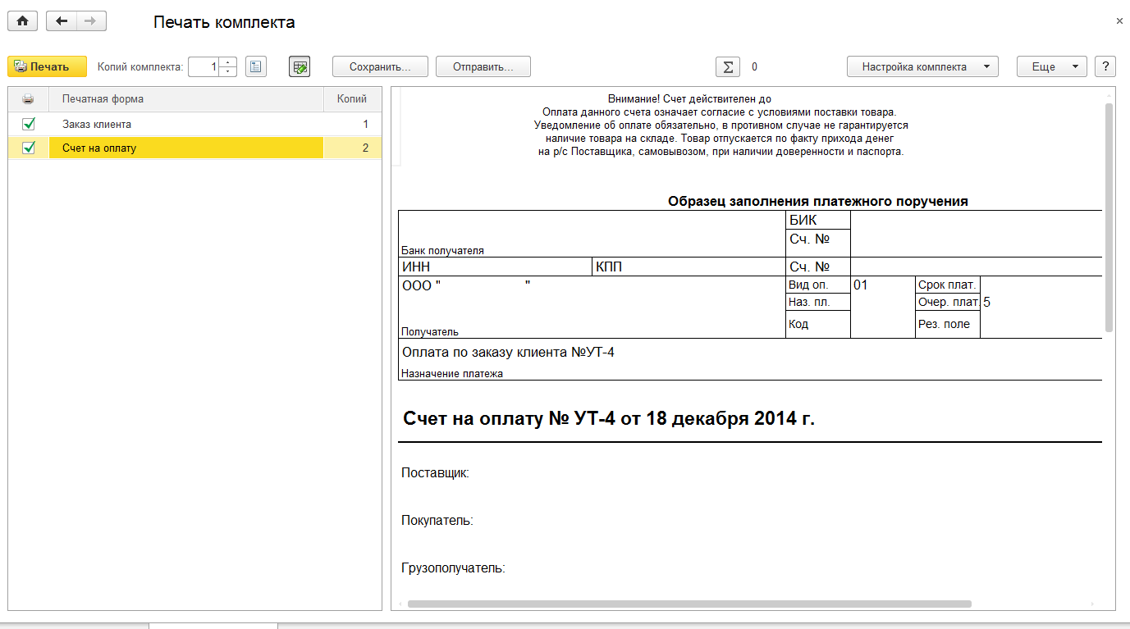Click the Очер. плат. cell

coord(948,303)
